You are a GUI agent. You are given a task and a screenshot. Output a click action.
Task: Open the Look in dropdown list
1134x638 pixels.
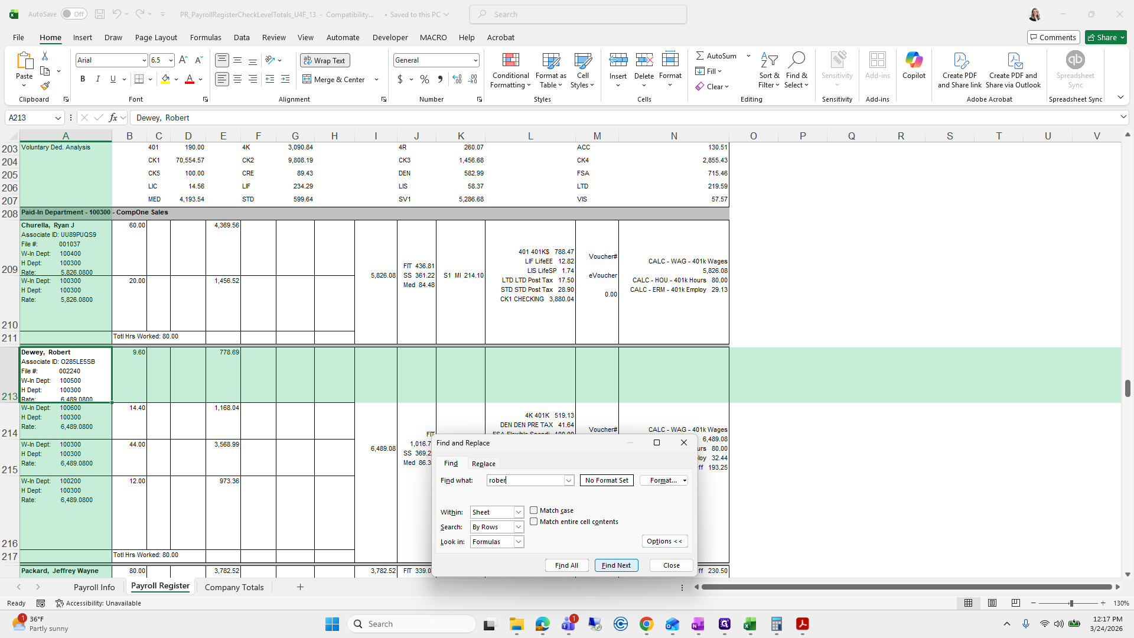pos(518,542)
